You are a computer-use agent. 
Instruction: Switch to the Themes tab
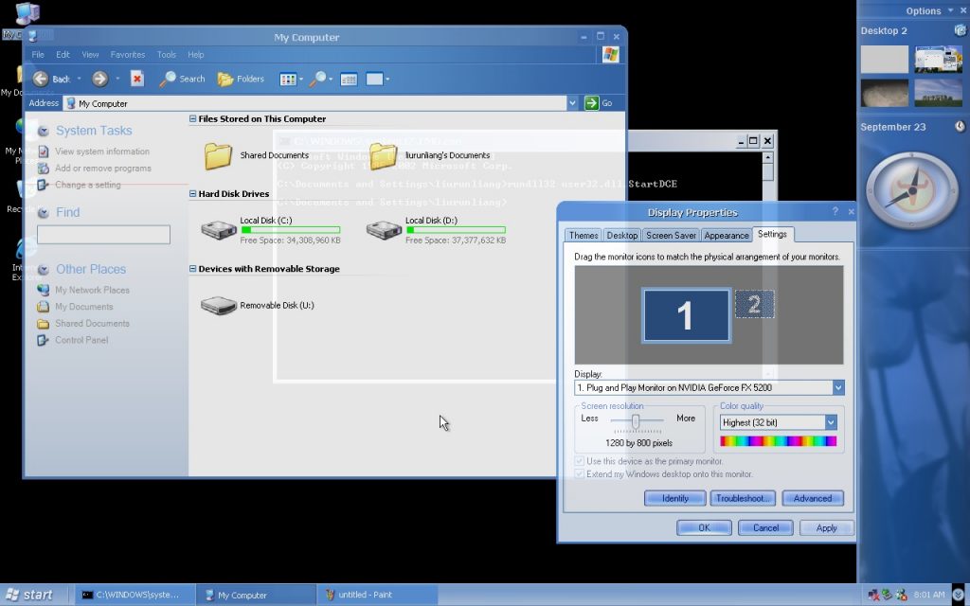coord(584,235)
